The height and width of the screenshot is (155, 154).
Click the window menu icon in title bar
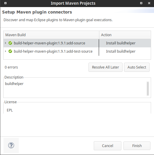point(5,3)
